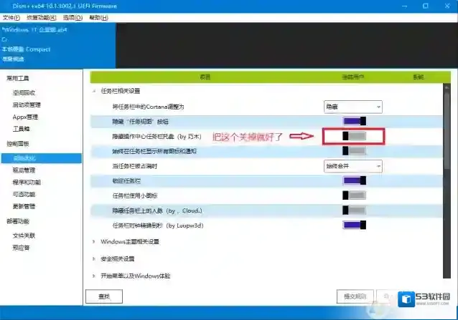Screen dimensions: 458x320
Task: Open 当任务栏被占满时 dropdown
Action: click(352, 165)
